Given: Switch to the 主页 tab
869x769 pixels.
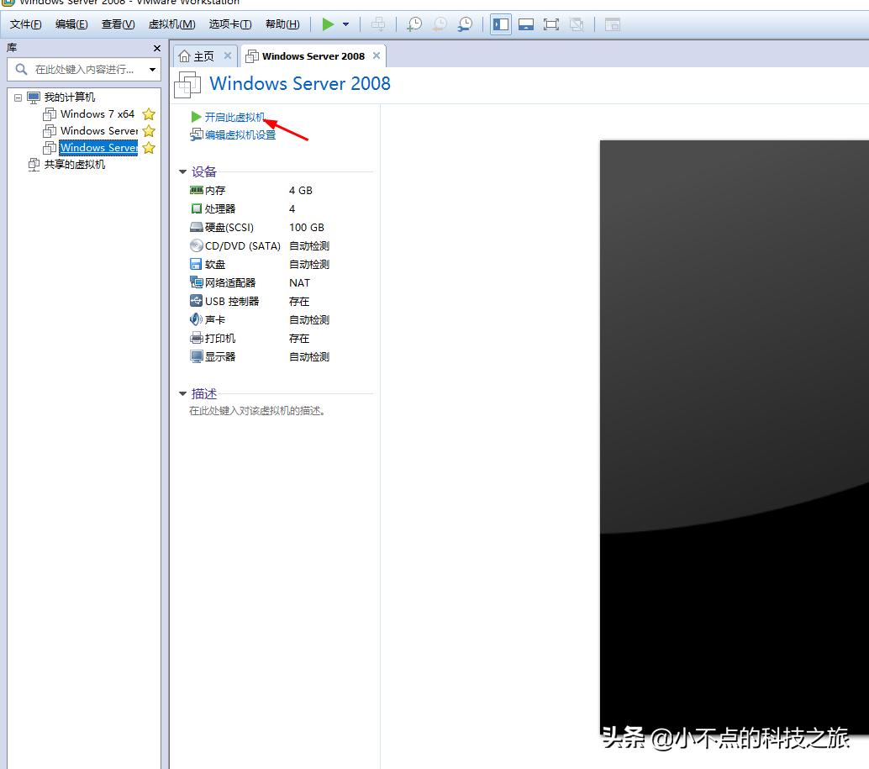Looking at the screenshot, I should coord(202,55).
